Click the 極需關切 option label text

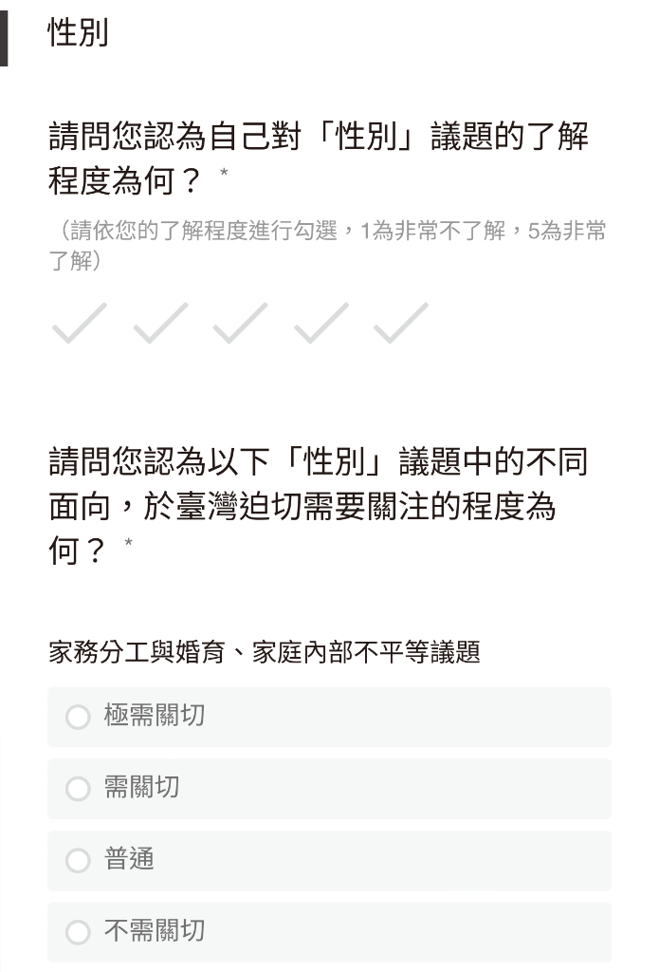155,716
